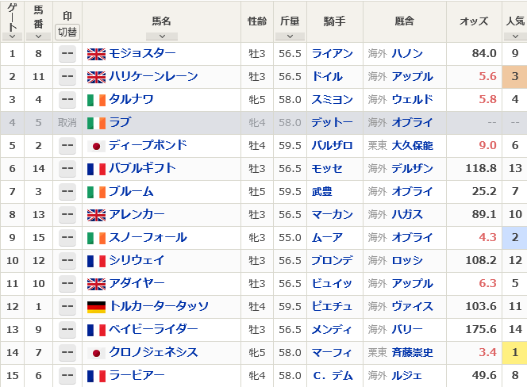
Task: Open horse page for ハリケーンレーン
Action: tap(154, 77)
